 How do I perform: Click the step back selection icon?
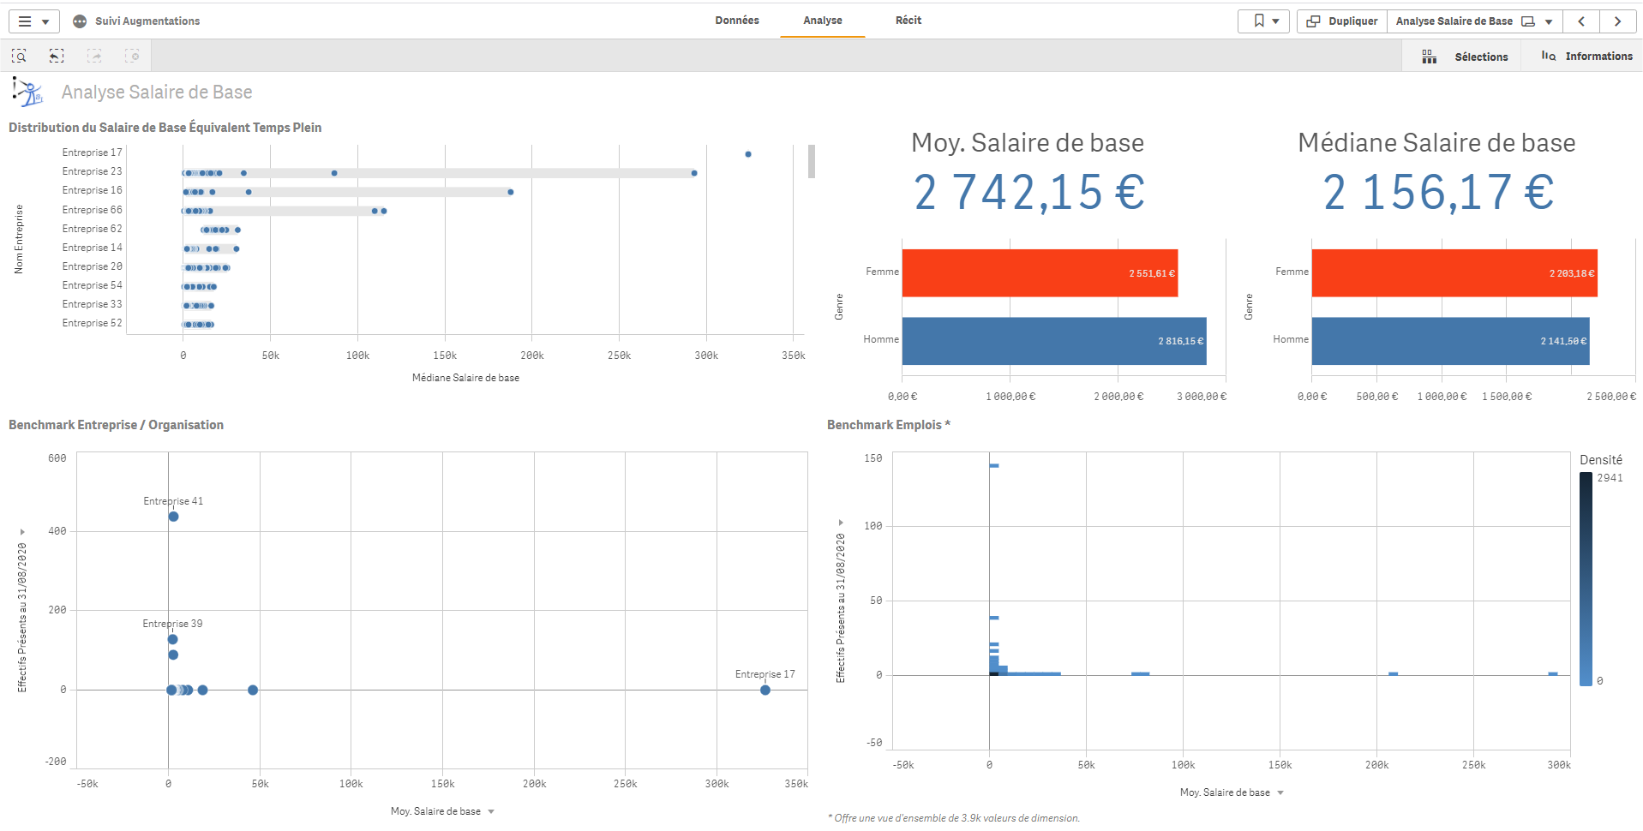point(57,56)
